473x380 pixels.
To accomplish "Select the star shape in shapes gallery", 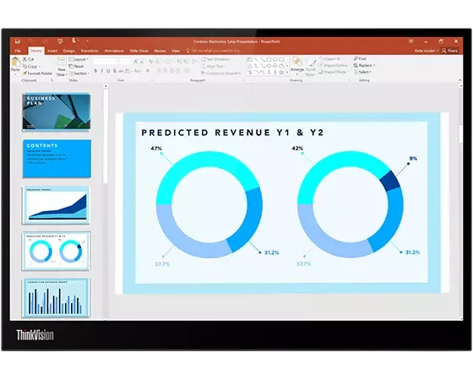I will (281, 73).
